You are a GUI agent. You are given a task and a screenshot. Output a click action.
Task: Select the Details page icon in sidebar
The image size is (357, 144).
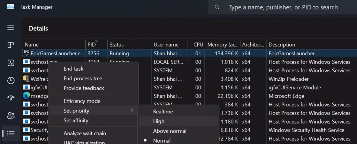click(11, 133)
